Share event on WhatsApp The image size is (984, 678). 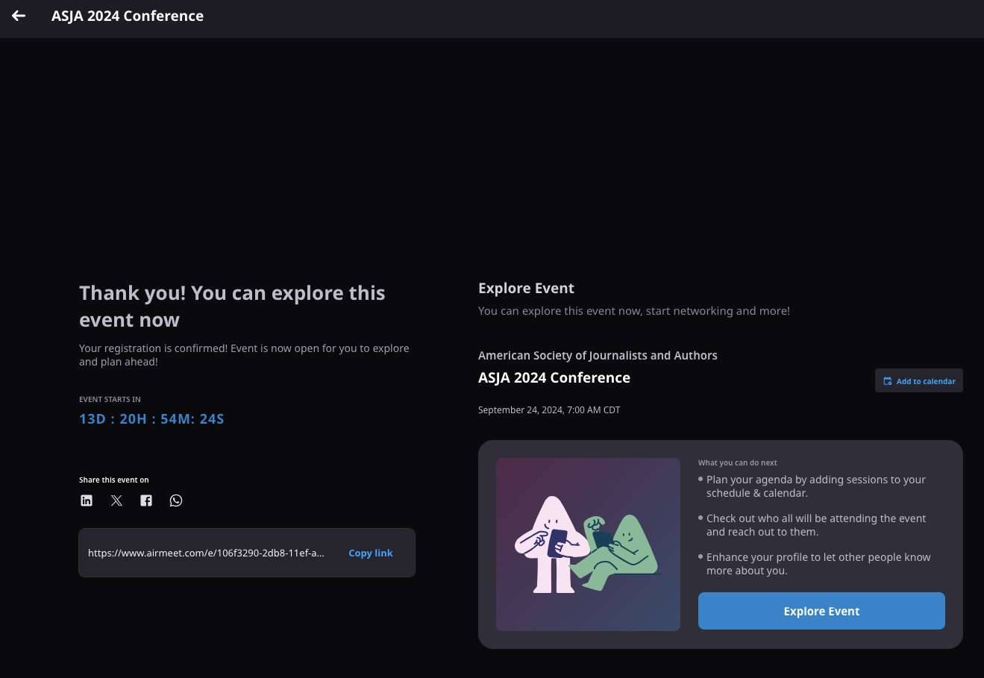click(176, 500)
